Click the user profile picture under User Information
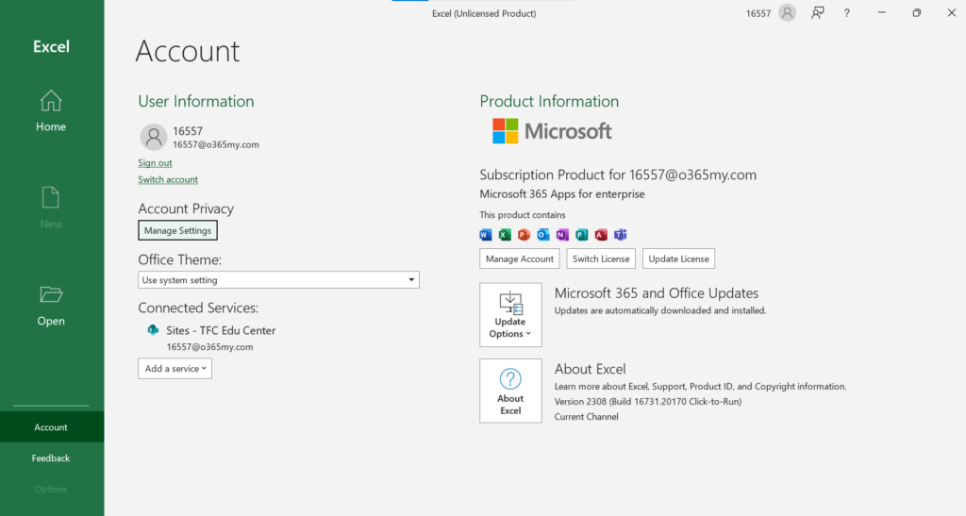 tap(154, 137)
